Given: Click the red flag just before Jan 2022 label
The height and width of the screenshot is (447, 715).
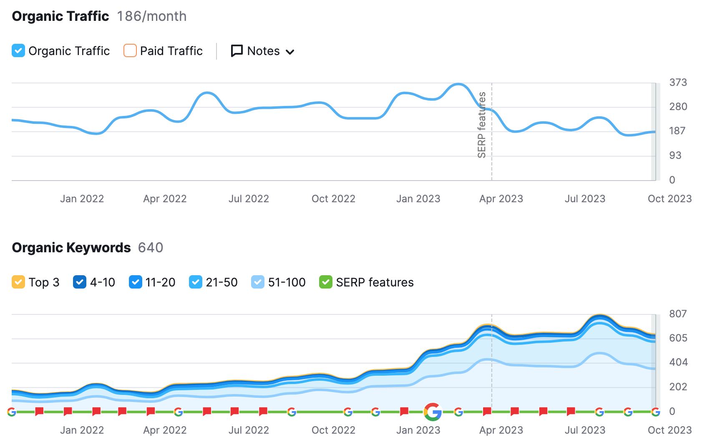Looking at the screenshot, I should coord(68,412).
